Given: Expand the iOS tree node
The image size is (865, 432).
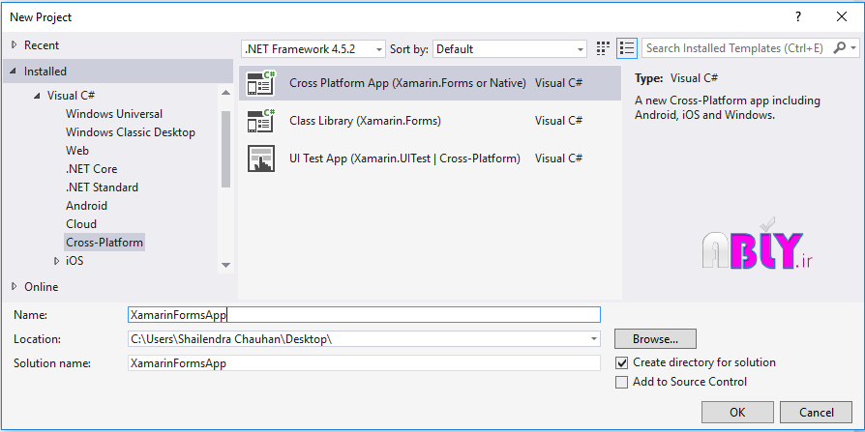Looking at the screenshot, I should pos(56,261).
